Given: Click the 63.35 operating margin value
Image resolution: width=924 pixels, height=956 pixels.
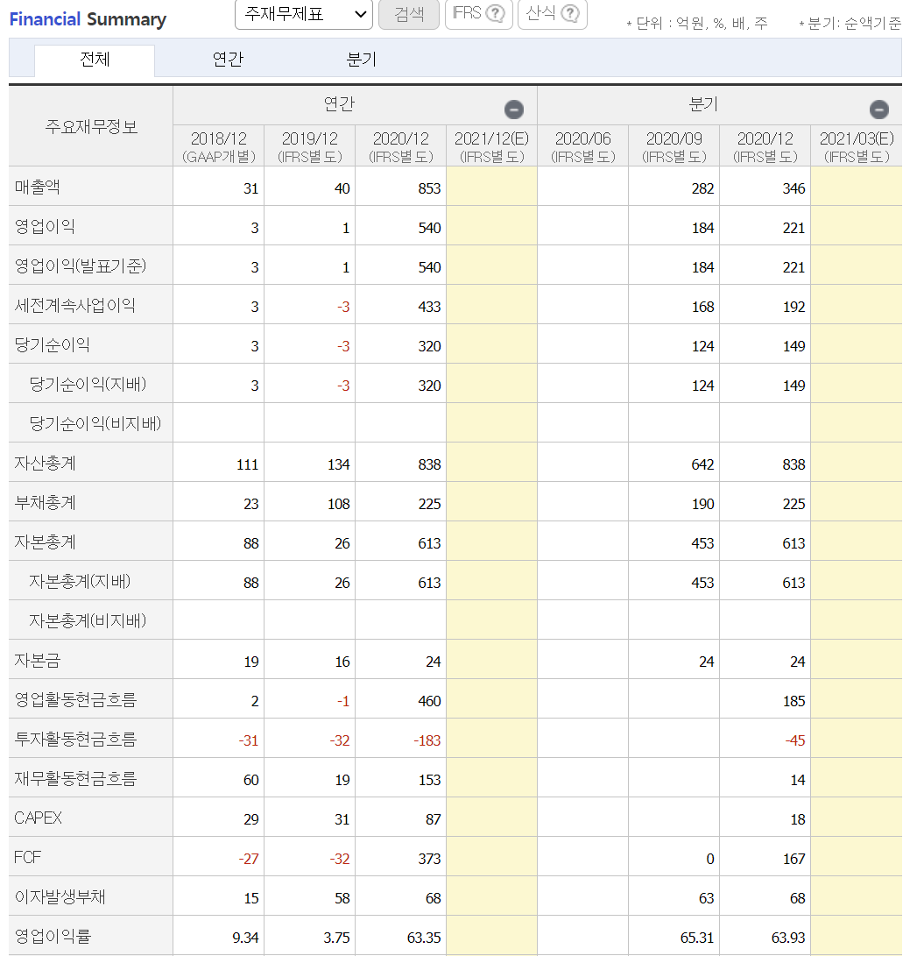Looking at the screenshot, I should click(424, 938).
